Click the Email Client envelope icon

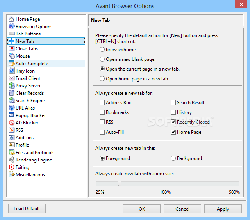coord(11,78)
